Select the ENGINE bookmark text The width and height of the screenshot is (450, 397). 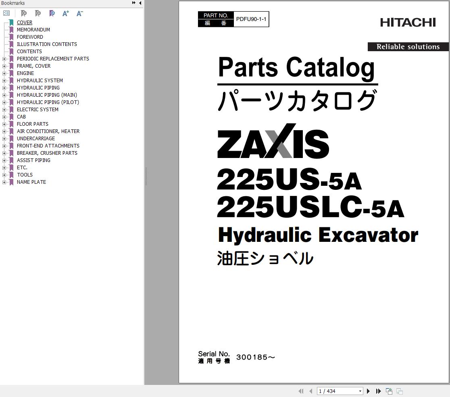point(25,73)
